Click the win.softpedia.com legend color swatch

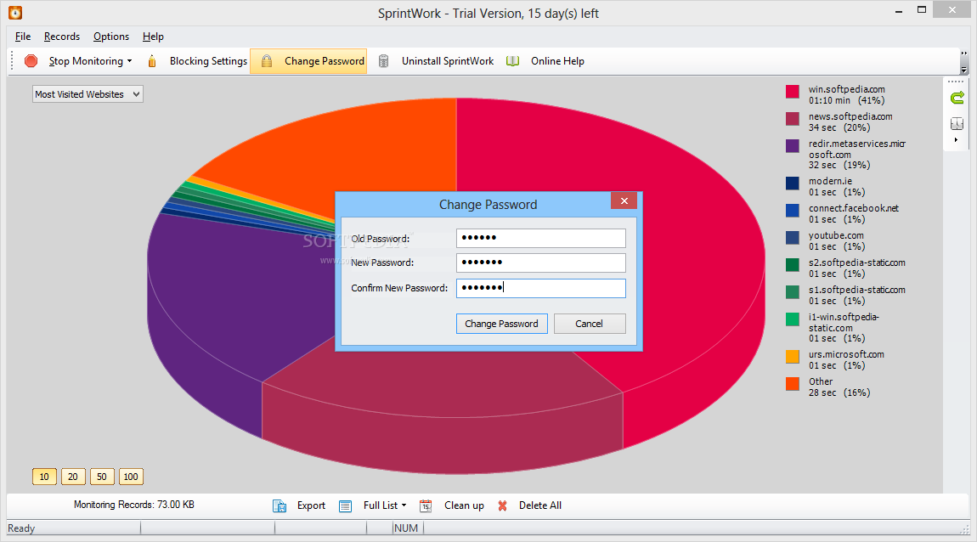click(793, 92)
